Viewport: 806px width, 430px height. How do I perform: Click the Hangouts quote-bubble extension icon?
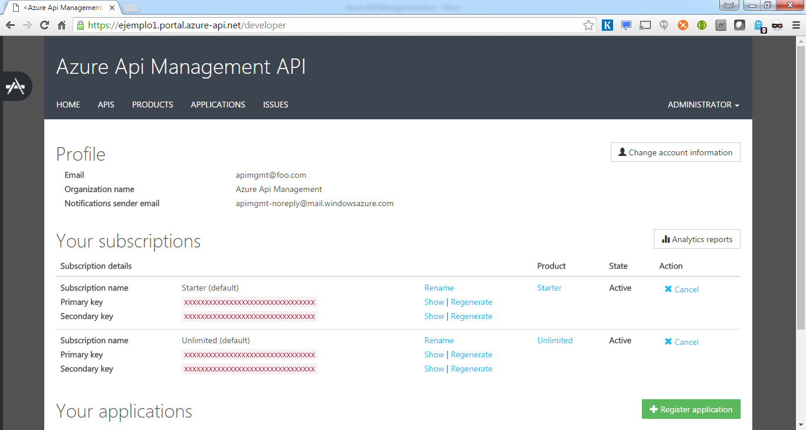pos(664,25)
